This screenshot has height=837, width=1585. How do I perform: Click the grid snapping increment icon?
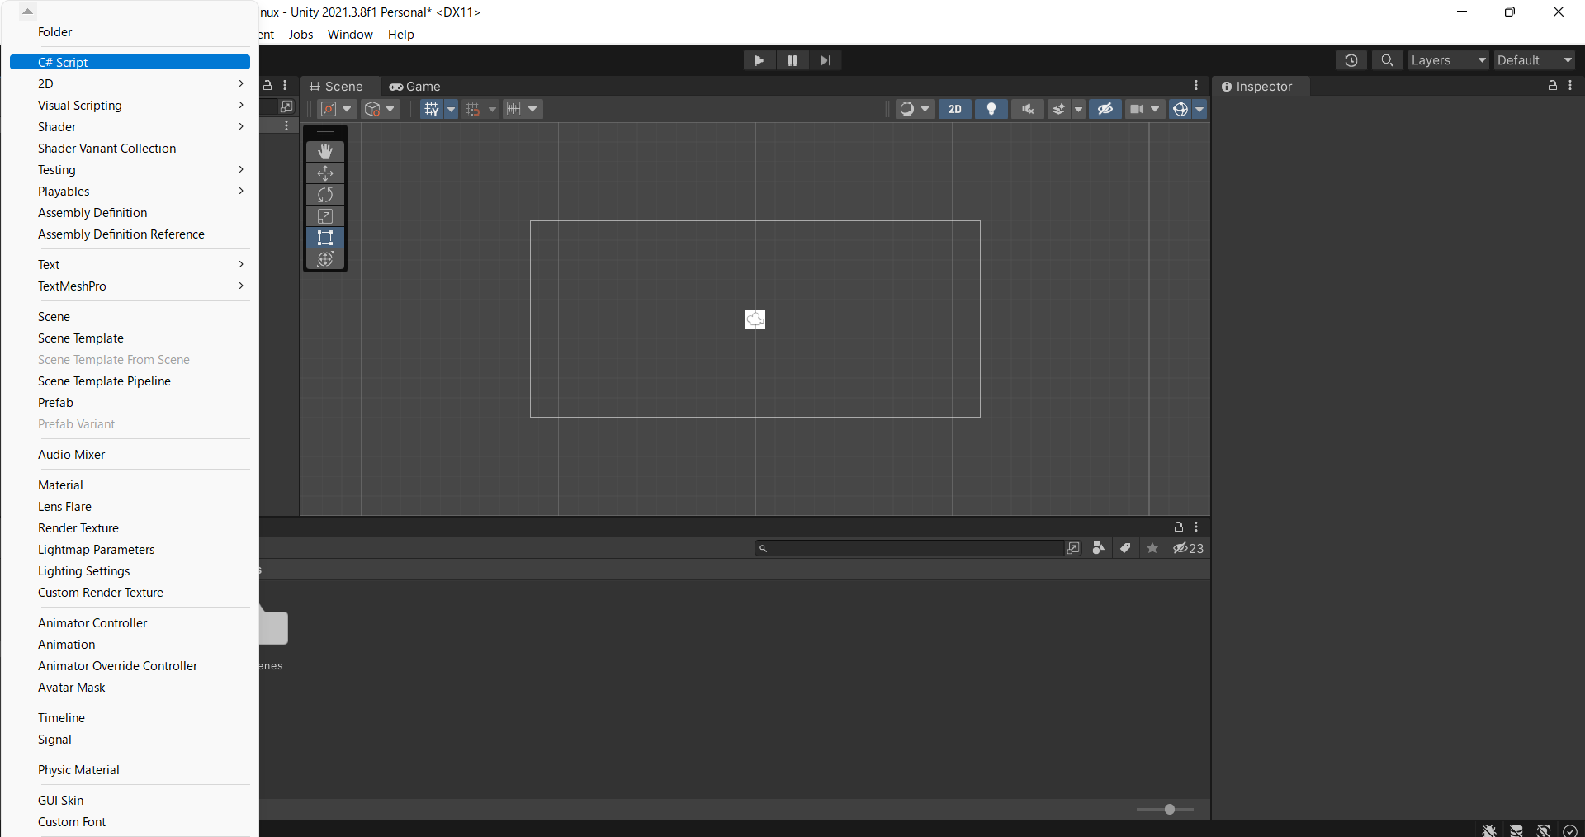(472, 109)
